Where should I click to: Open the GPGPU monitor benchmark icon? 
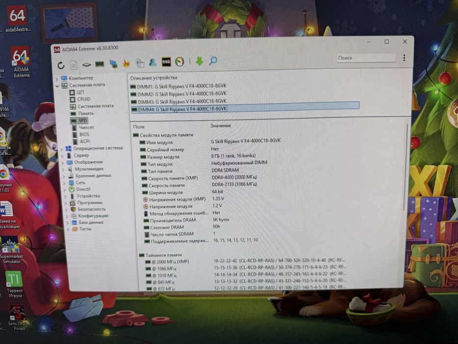pos(113,63)
